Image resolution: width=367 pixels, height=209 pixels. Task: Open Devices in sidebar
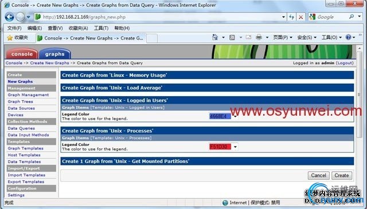click(x=15, y=115)
